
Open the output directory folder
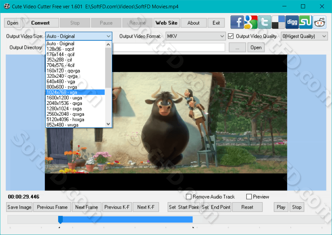click(x=256, y=47)
